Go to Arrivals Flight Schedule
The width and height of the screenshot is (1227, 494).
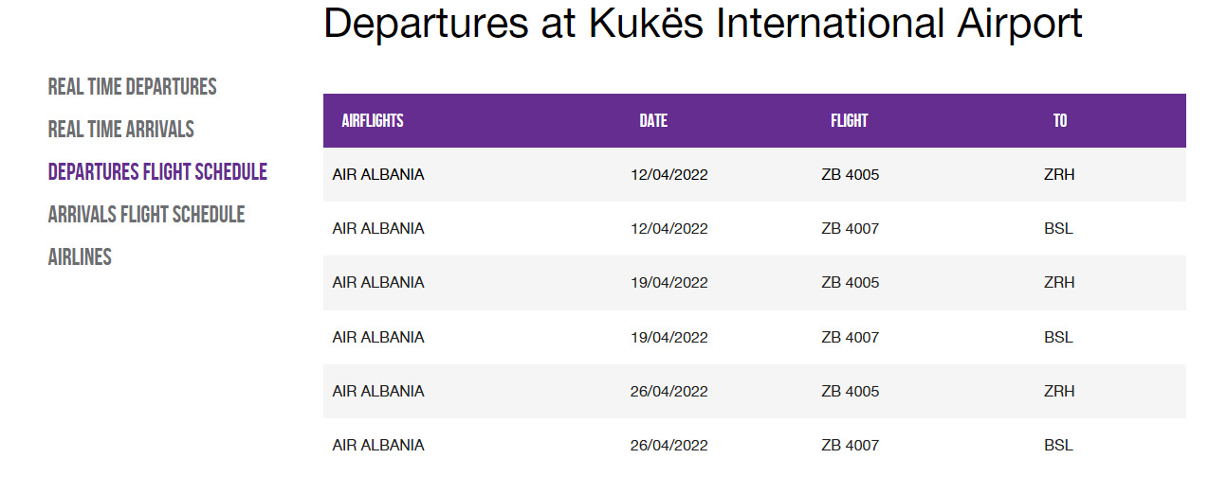tap(146, 215)
